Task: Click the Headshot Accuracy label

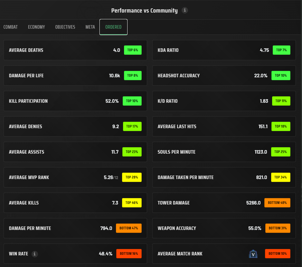Action: point(179,76)
